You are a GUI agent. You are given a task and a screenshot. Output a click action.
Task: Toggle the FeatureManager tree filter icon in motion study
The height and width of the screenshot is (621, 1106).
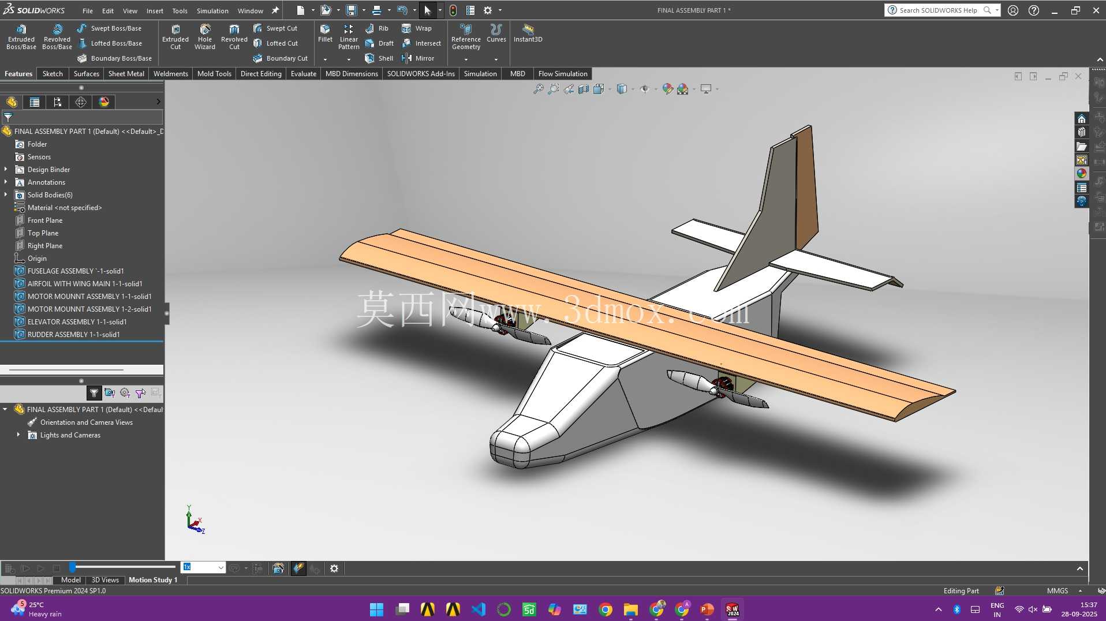tap(94, 393)
